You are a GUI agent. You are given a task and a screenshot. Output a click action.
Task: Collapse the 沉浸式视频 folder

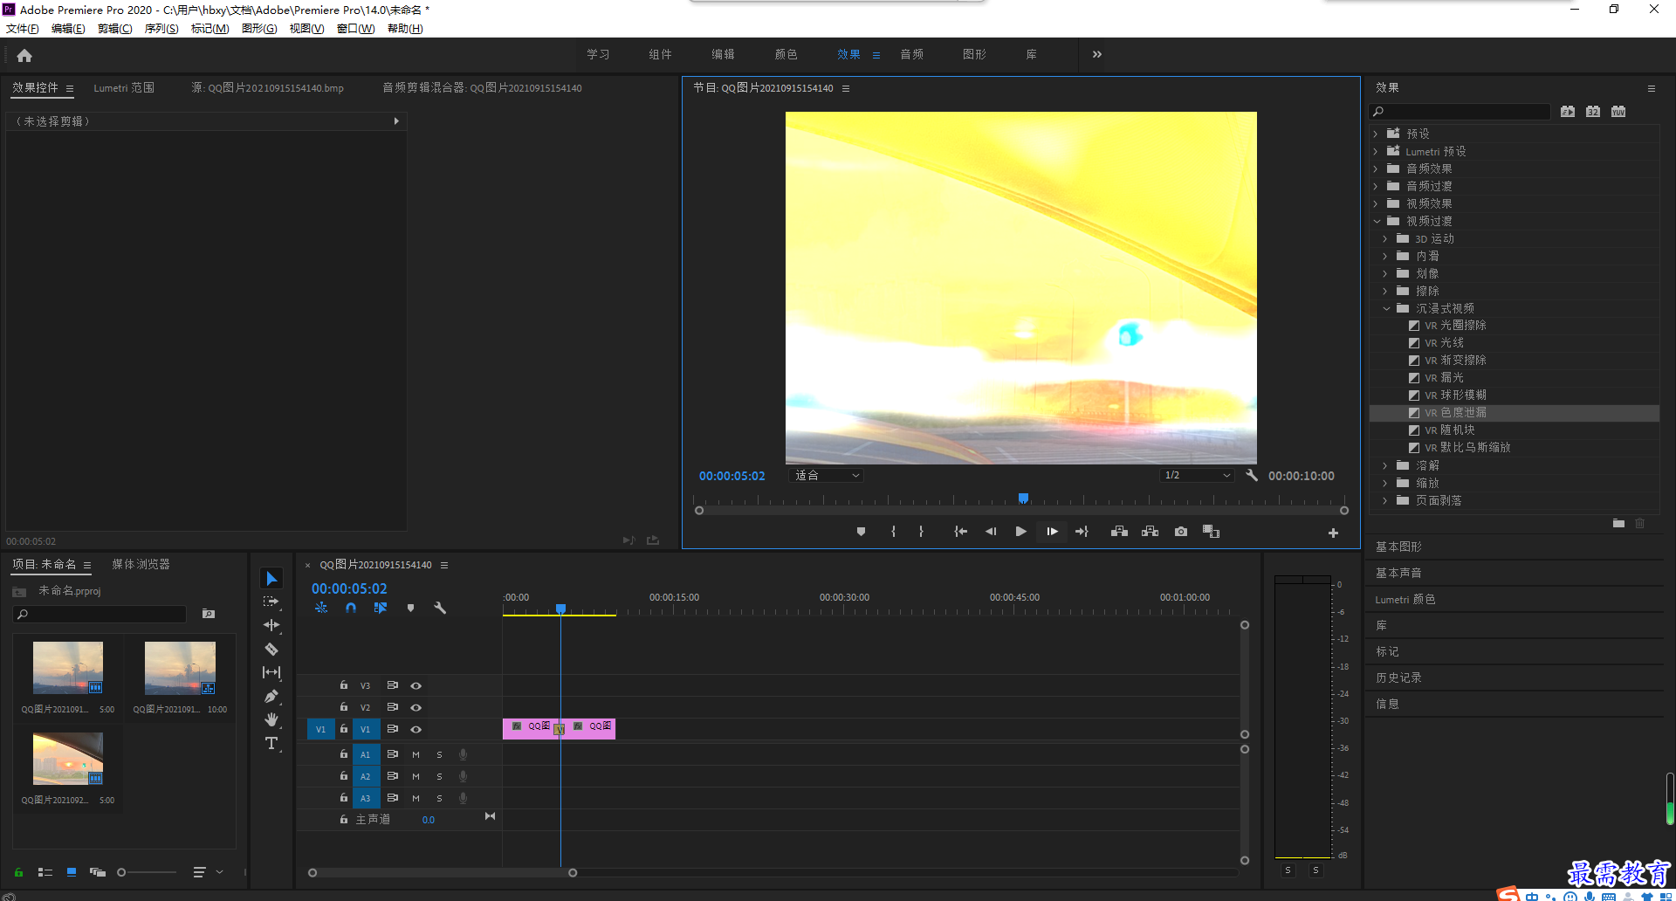tap(1386, 308)
